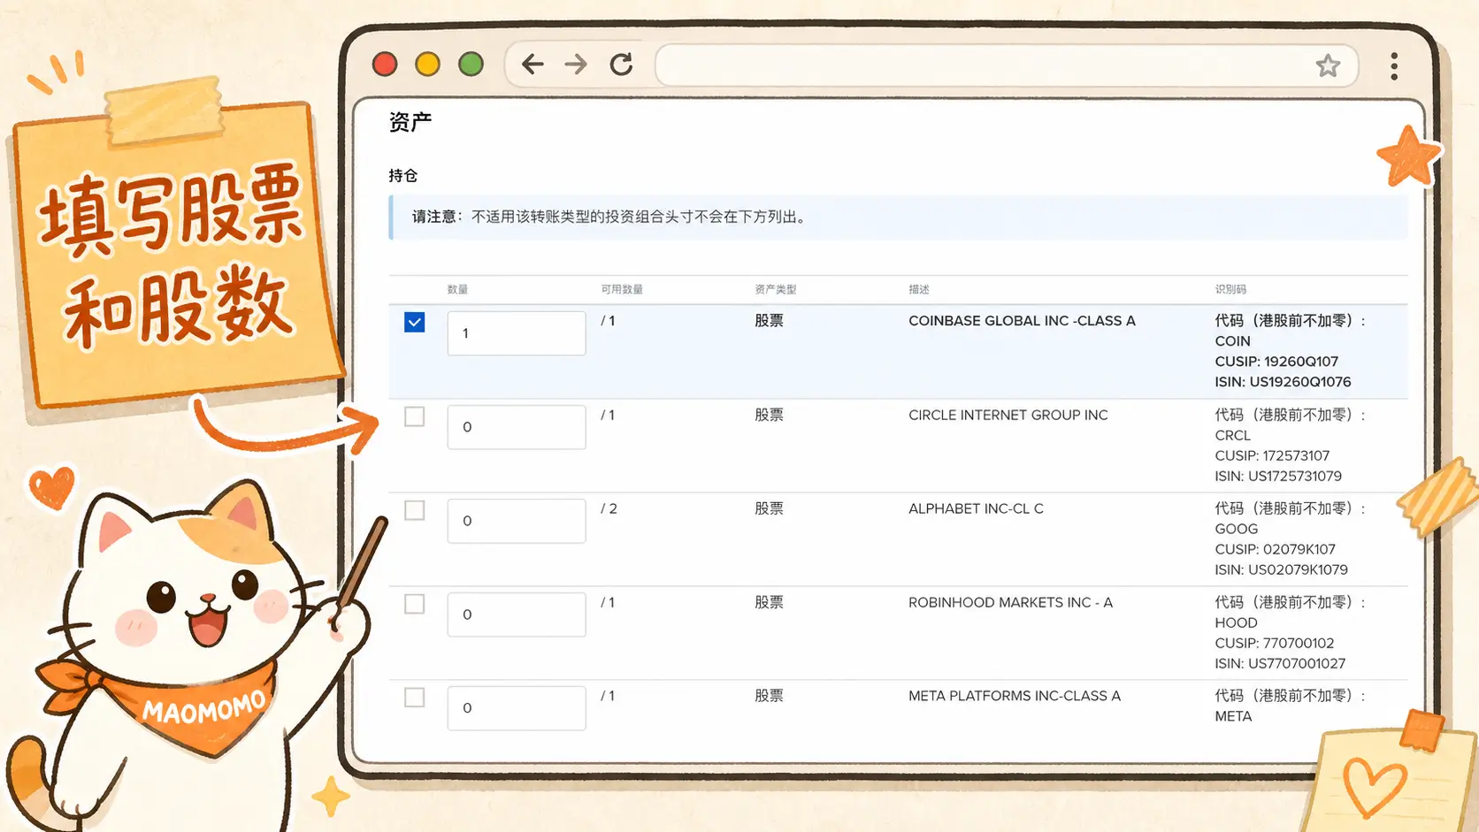The height and width of the screenshot is (832, 1479).
Task: Click CUSIP: 172573107 text
Action: point(1272,455)
